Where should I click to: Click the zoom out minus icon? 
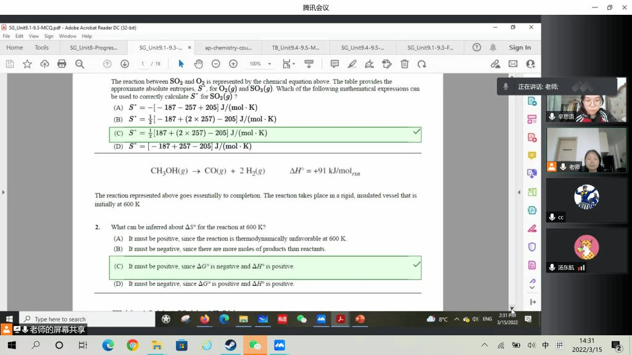215,64
